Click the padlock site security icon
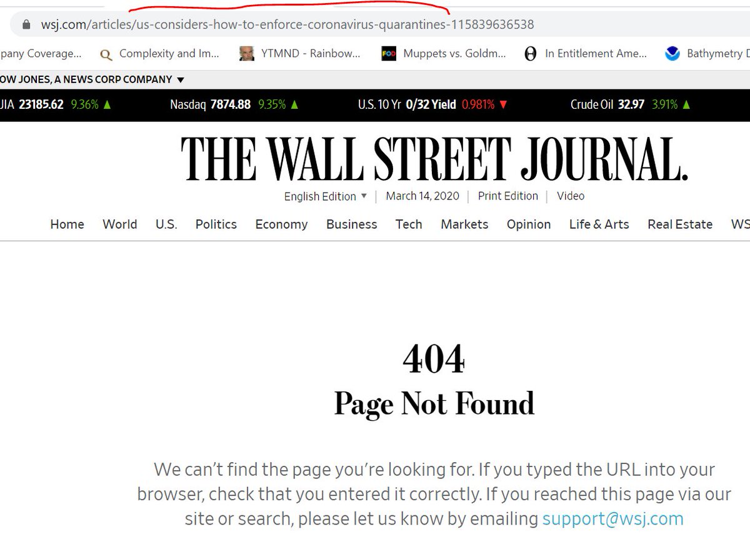 (26, 25)
